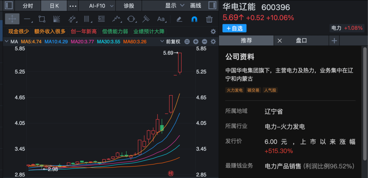Click the equals reset-zoom circle icon
368x178 pixels.
coord(187,42)
